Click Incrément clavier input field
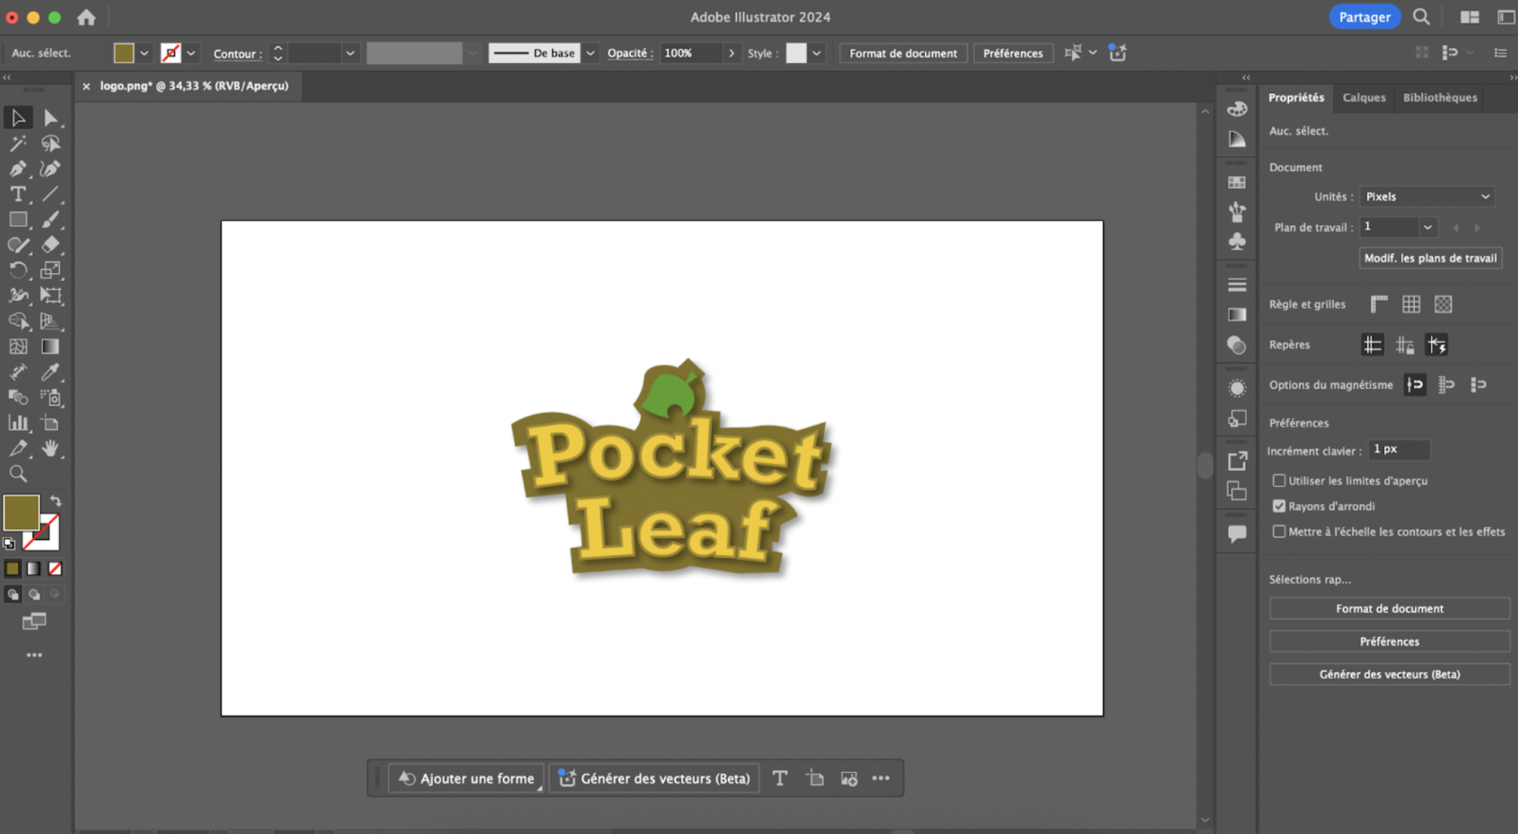 tap(1399, 450)
